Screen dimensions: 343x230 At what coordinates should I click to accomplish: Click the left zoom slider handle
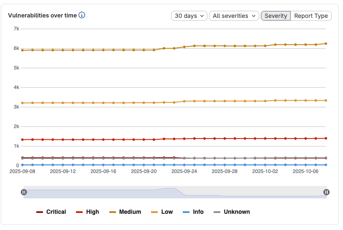pos(24,192)
